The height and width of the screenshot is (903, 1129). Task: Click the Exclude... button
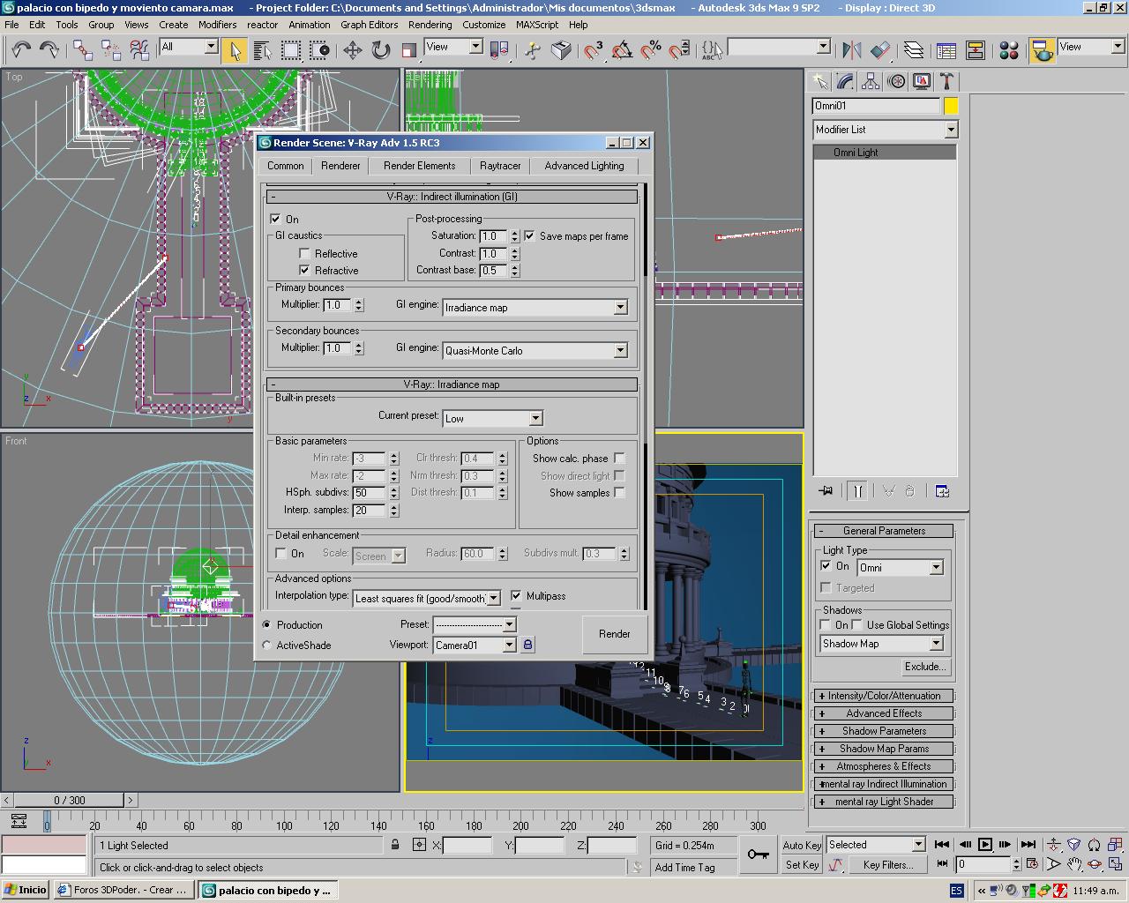924,667
